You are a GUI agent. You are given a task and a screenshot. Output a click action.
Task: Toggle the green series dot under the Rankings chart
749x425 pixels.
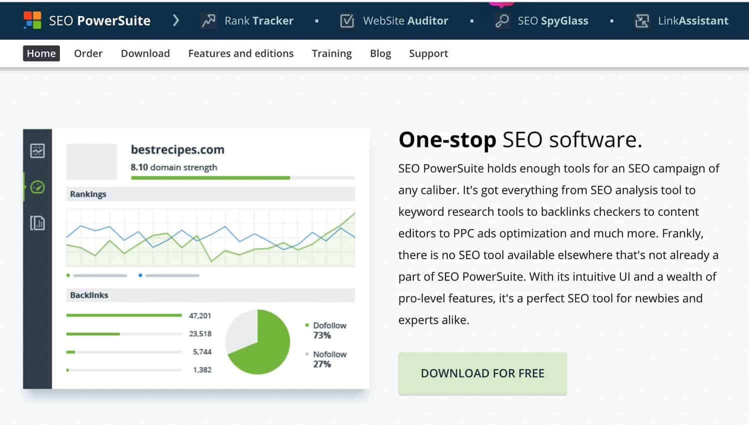pyautogui.click(x=68, y=275)
